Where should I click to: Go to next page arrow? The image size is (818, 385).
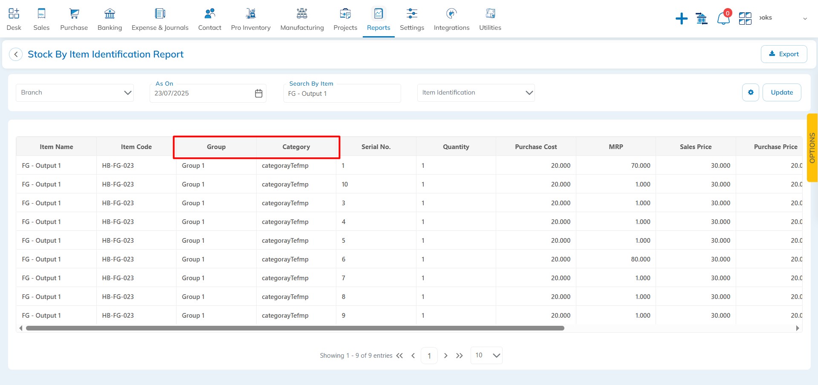pyautogui.click(x=445, y=356)
